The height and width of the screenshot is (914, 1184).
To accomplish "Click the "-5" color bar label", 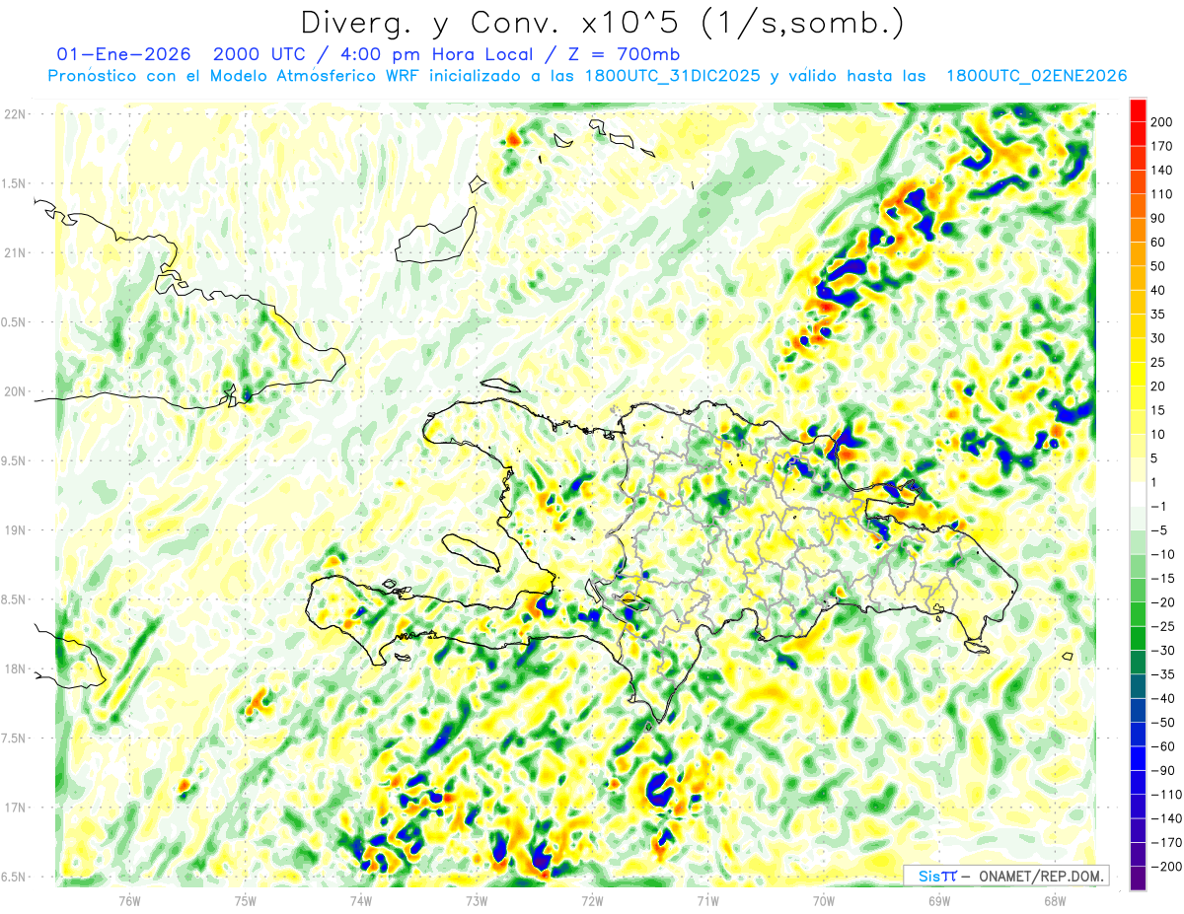I will [x=1159, y=530].
